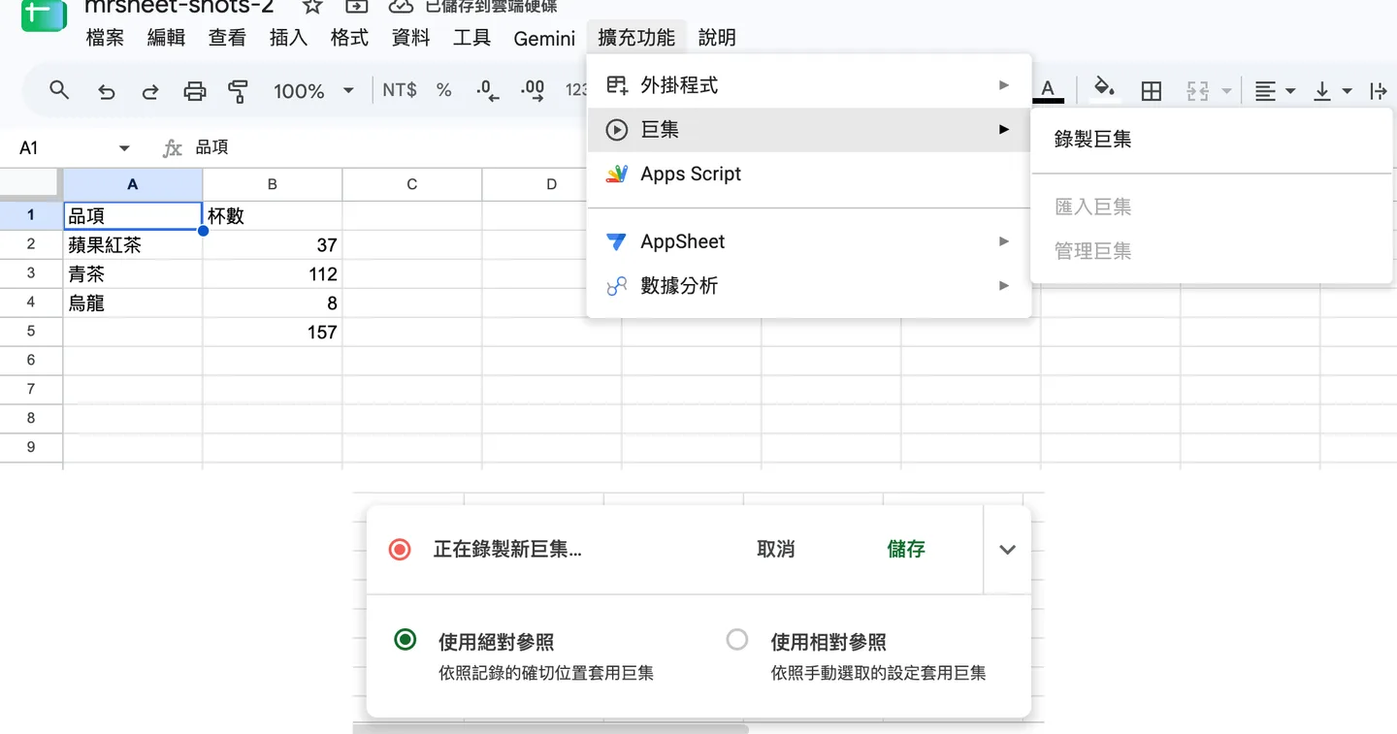
Task: Open the Gemini menu
Action: pos(544,38)
